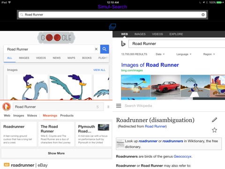Tap the magnifier icon in Simul-Search bar
Viewport: 225px width, 169px height.
[x=22, y=15]
